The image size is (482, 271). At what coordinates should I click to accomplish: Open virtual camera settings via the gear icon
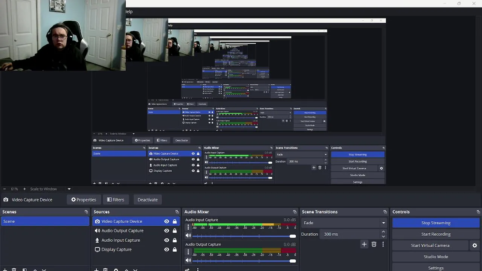[474, 245]
